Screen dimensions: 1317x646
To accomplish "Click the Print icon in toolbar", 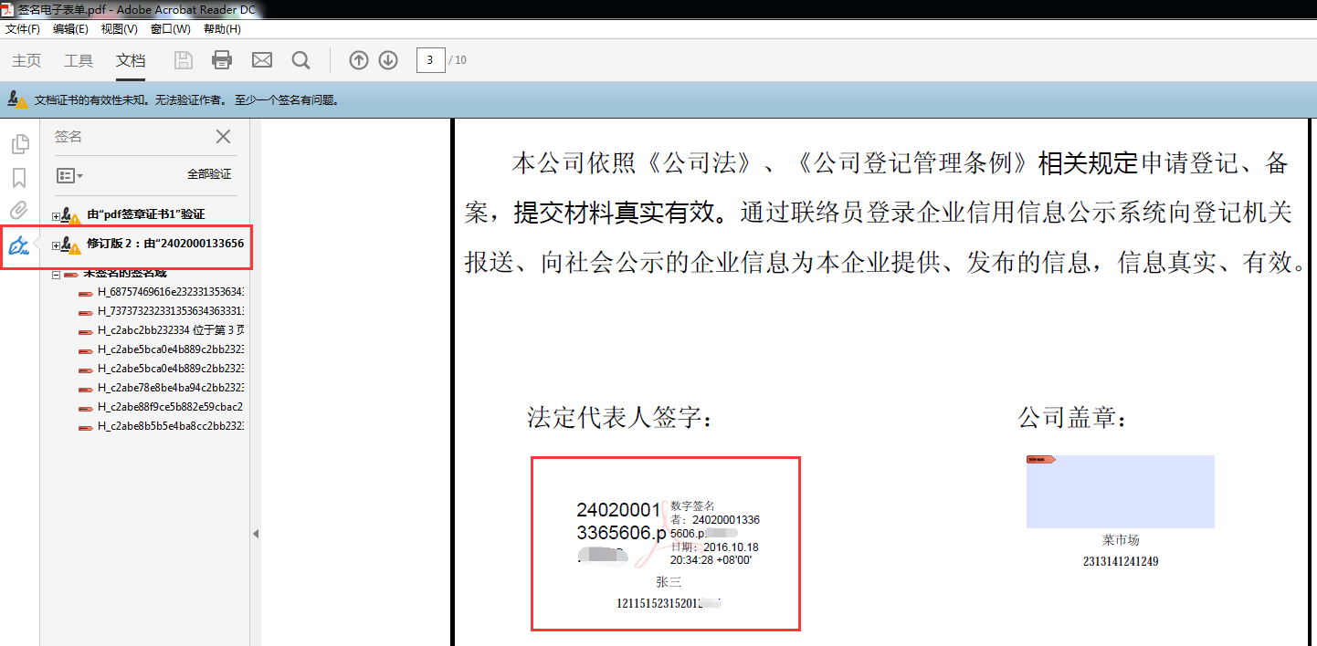I will (222, 60).
